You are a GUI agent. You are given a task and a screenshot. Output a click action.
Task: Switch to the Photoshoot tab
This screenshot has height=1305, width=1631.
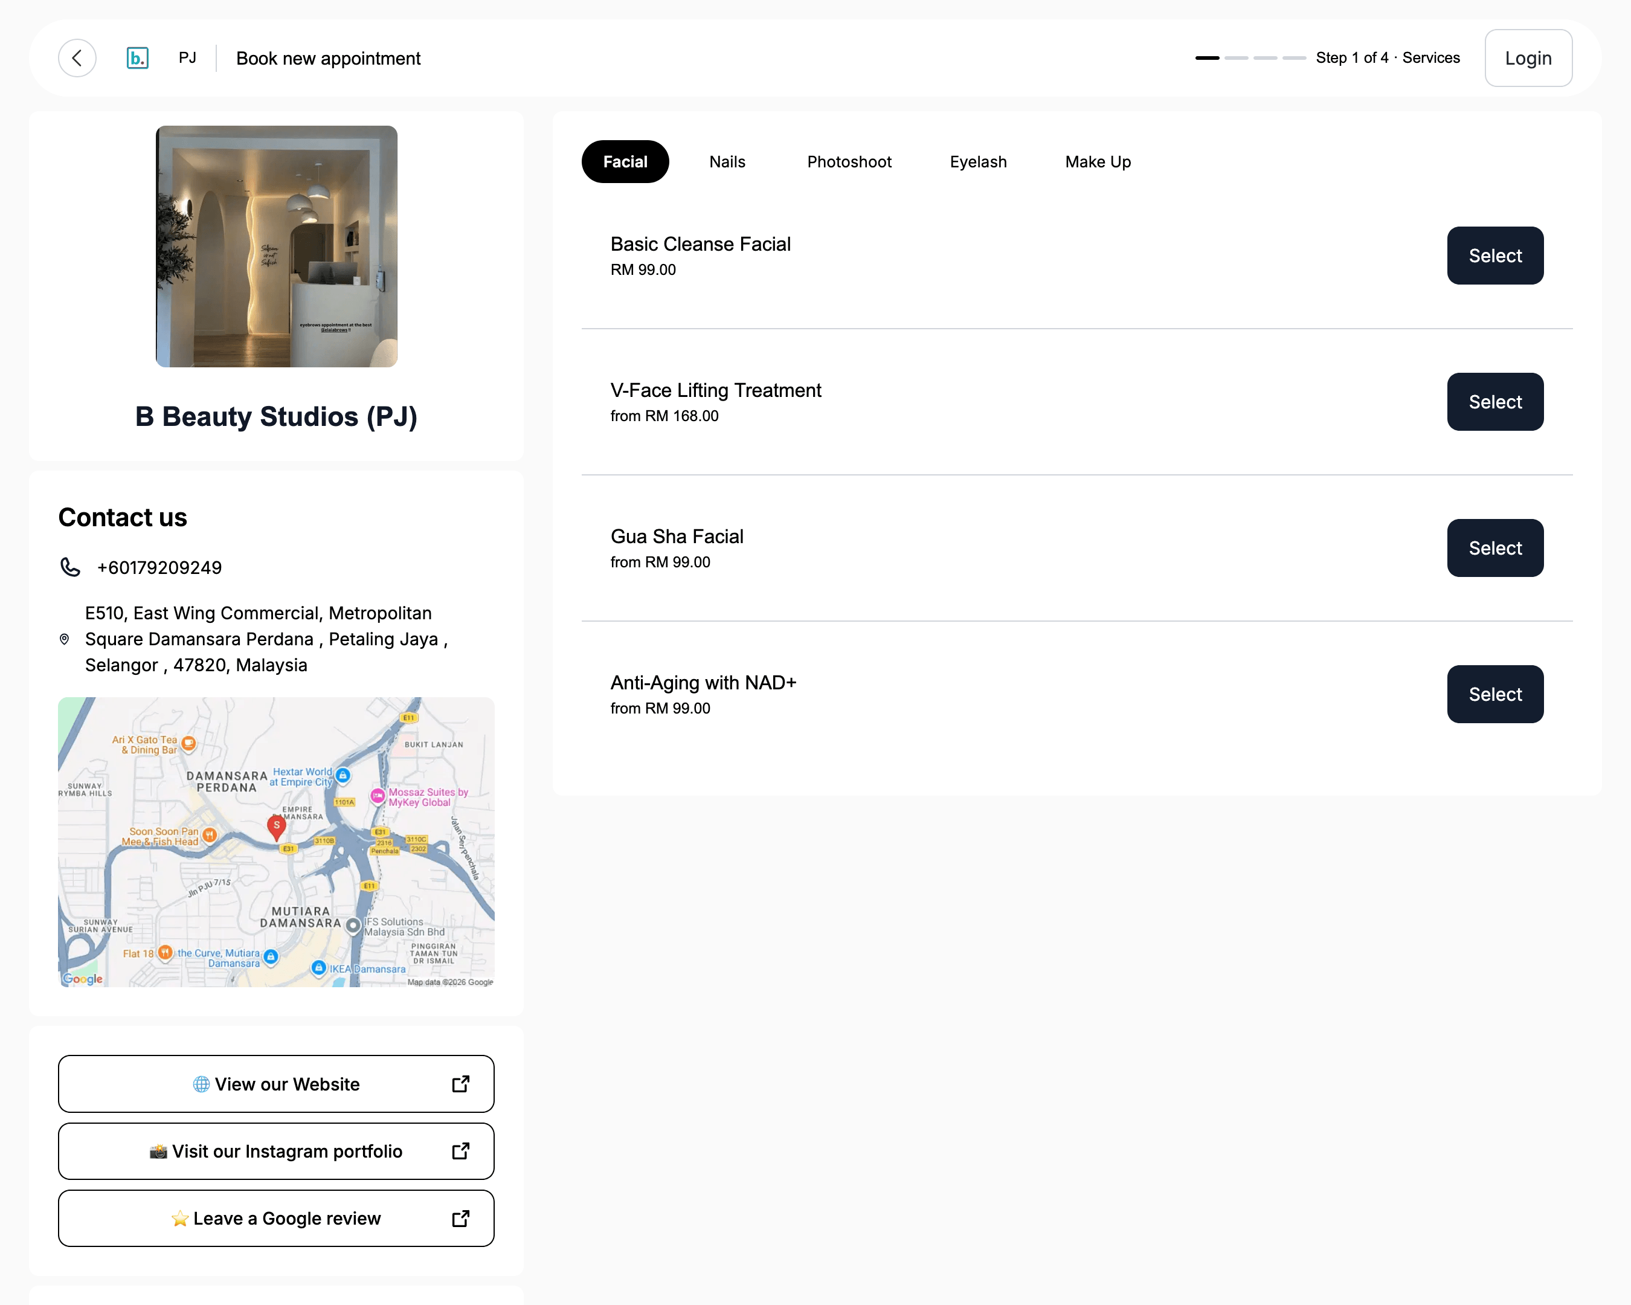(849, 162)
